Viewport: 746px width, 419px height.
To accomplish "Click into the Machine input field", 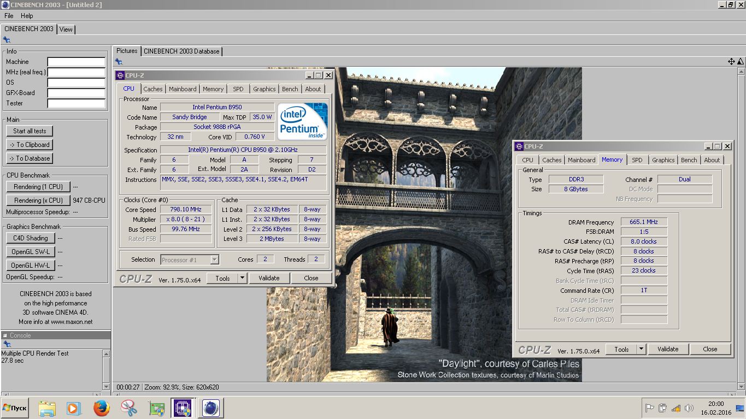I will click(77, 62).
